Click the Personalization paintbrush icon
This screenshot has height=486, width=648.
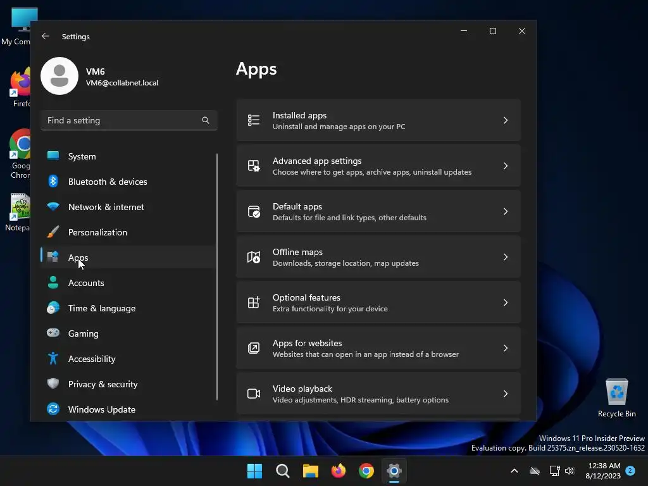(x=53, y=232)
